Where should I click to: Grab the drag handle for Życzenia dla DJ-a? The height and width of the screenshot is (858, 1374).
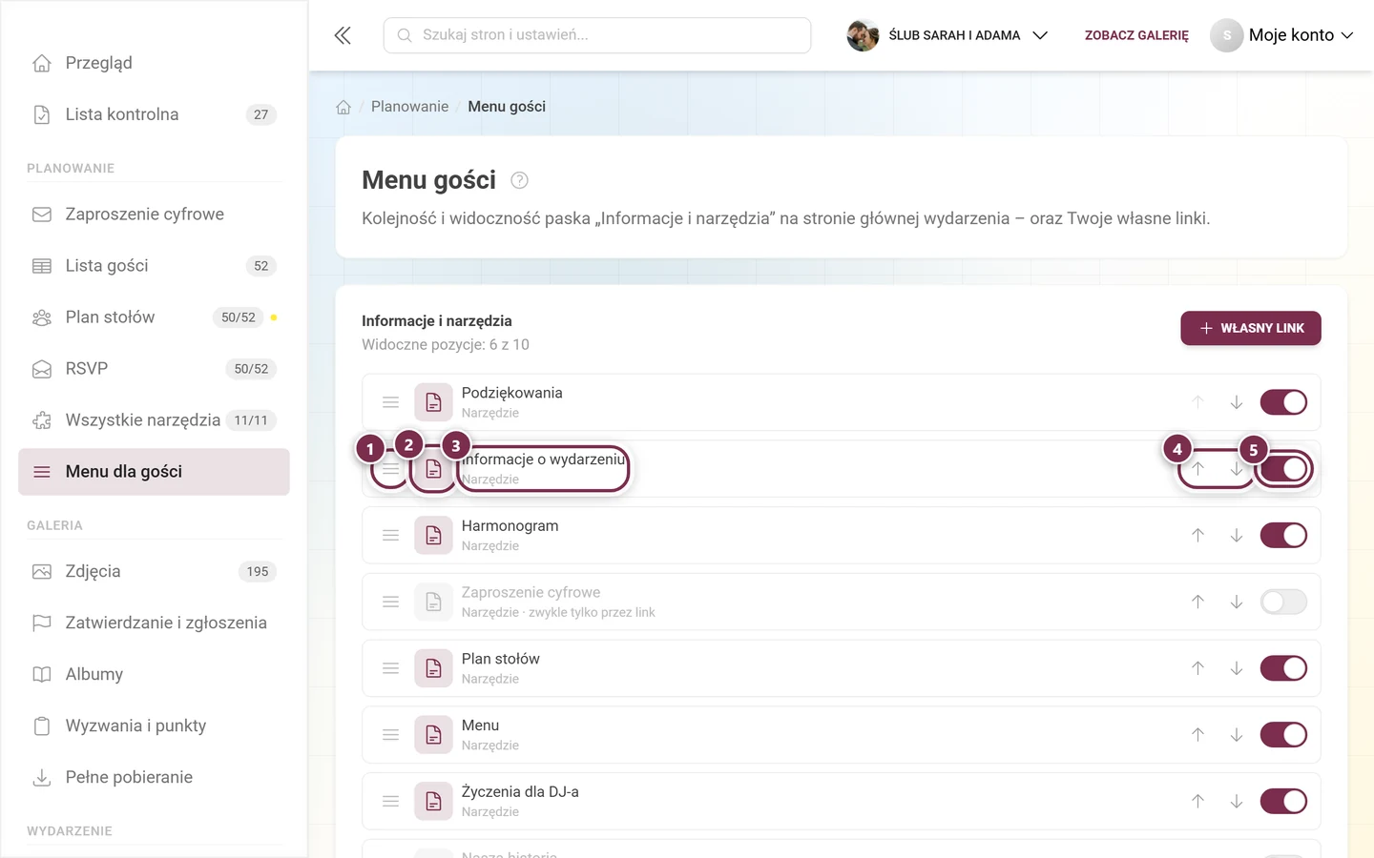coord(390,802)
